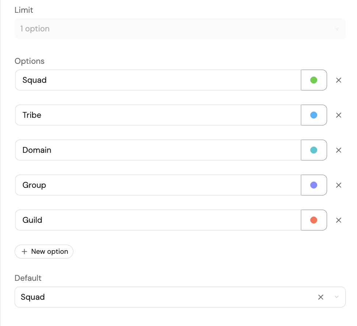Edit the Guild option text field
The height and width of the screenshot is (326, 357).
[x=158, y=220]
